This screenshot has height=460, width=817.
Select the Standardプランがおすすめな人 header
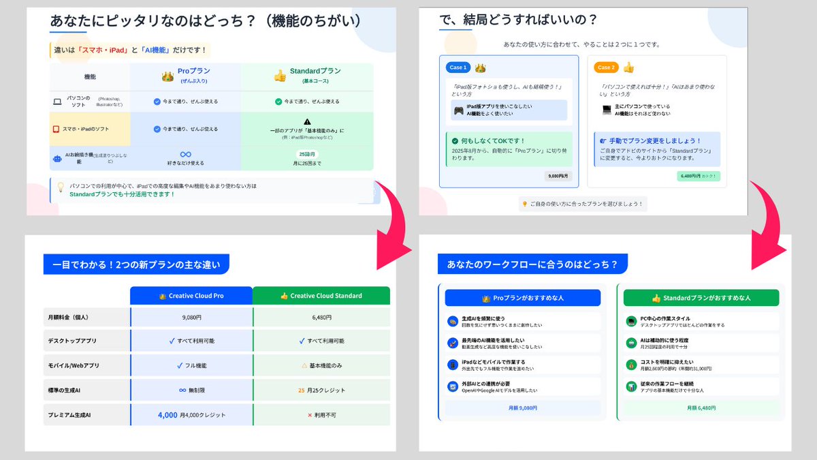coord(701,298)
